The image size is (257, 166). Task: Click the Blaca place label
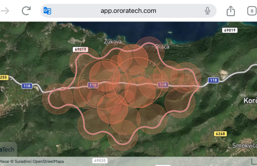coord(162,47)
